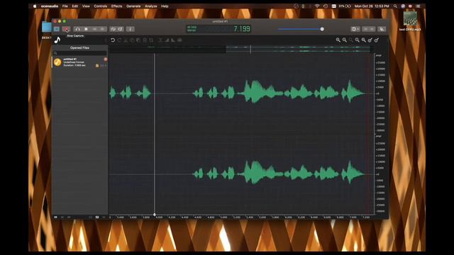Open the Help menu
The height and width of the screenshot is (255, 454).
(165, 6)
